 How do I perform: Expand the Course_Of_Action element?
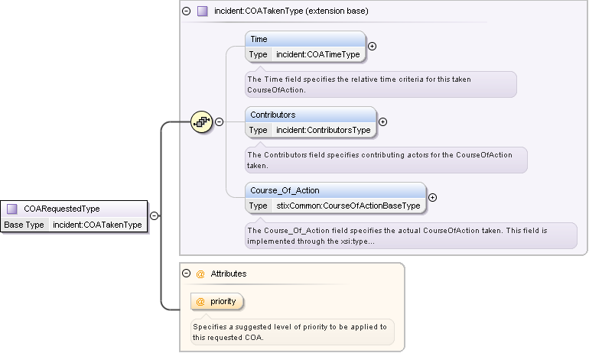tap(432, 197)
